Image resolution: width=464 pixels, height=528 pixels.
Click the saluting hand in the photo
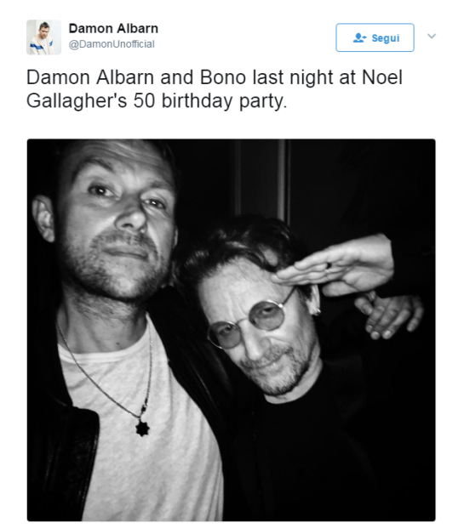(334, 266)
